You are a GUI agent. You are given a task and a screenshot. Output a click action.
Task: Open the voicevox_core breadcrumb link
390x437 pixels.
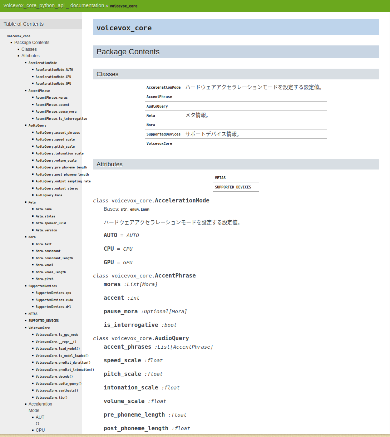point(123,6)
